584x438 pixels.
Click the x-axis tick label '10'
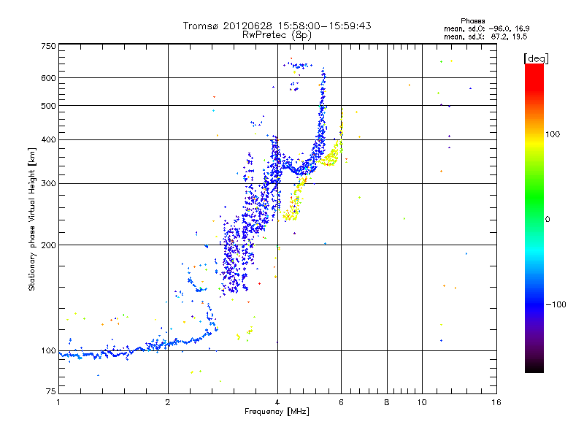[422, 402]
